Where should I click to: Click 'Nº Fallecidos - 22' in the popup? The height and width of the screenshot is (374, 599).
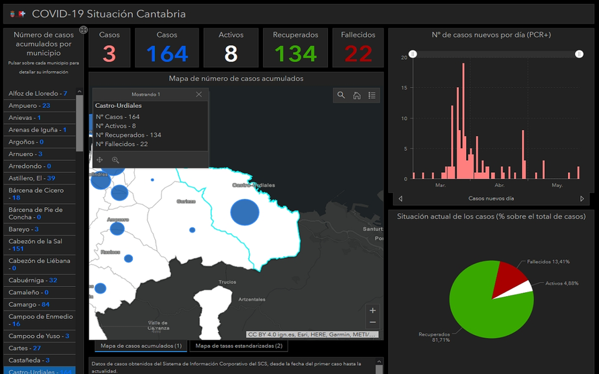[x=121, y=144]
